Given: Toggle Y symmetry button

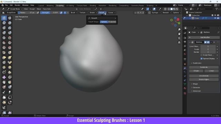Looking at the screenshot, I should (x=141, y=13).
